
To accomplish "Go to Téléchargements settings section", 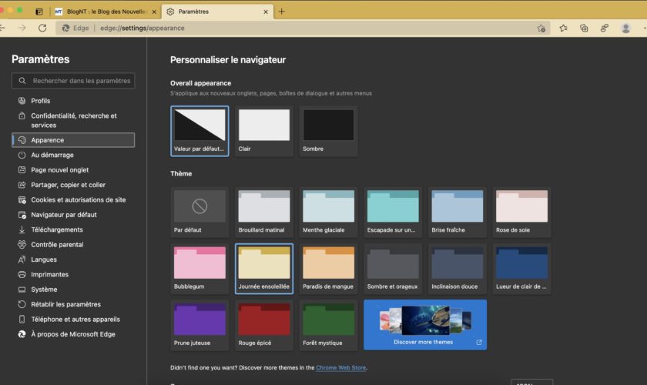I will pos(56,229).
